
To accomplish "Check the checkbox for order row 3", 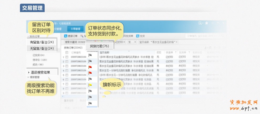I will [67, 66].
